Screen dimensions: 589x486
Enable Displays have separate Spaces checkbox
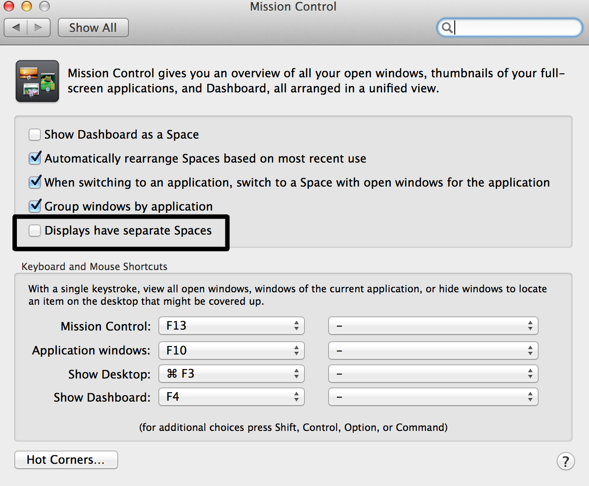pyautogui.click(x=35, y=230)
